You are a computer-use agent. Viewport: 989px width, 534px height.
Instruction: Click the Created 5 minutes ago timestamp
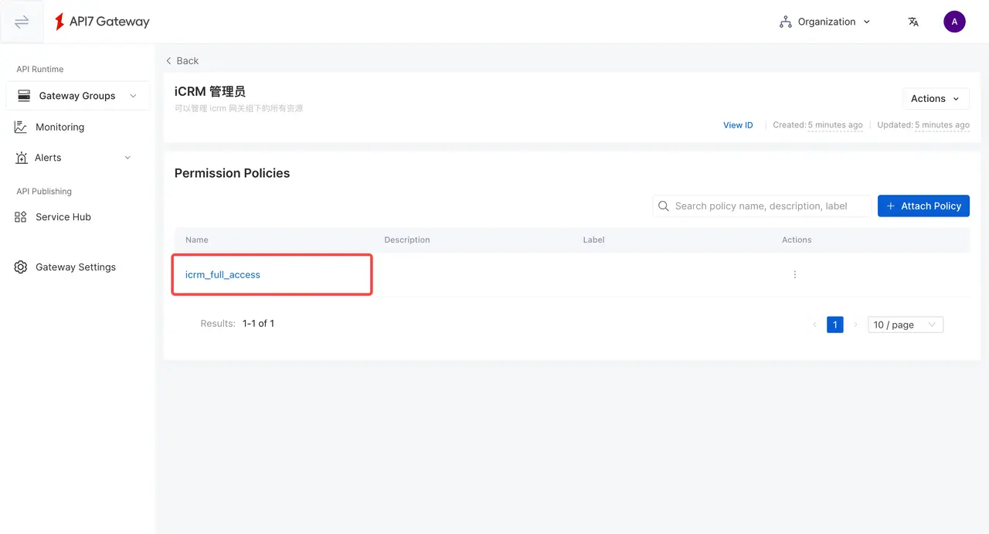(x=835, y=125)
